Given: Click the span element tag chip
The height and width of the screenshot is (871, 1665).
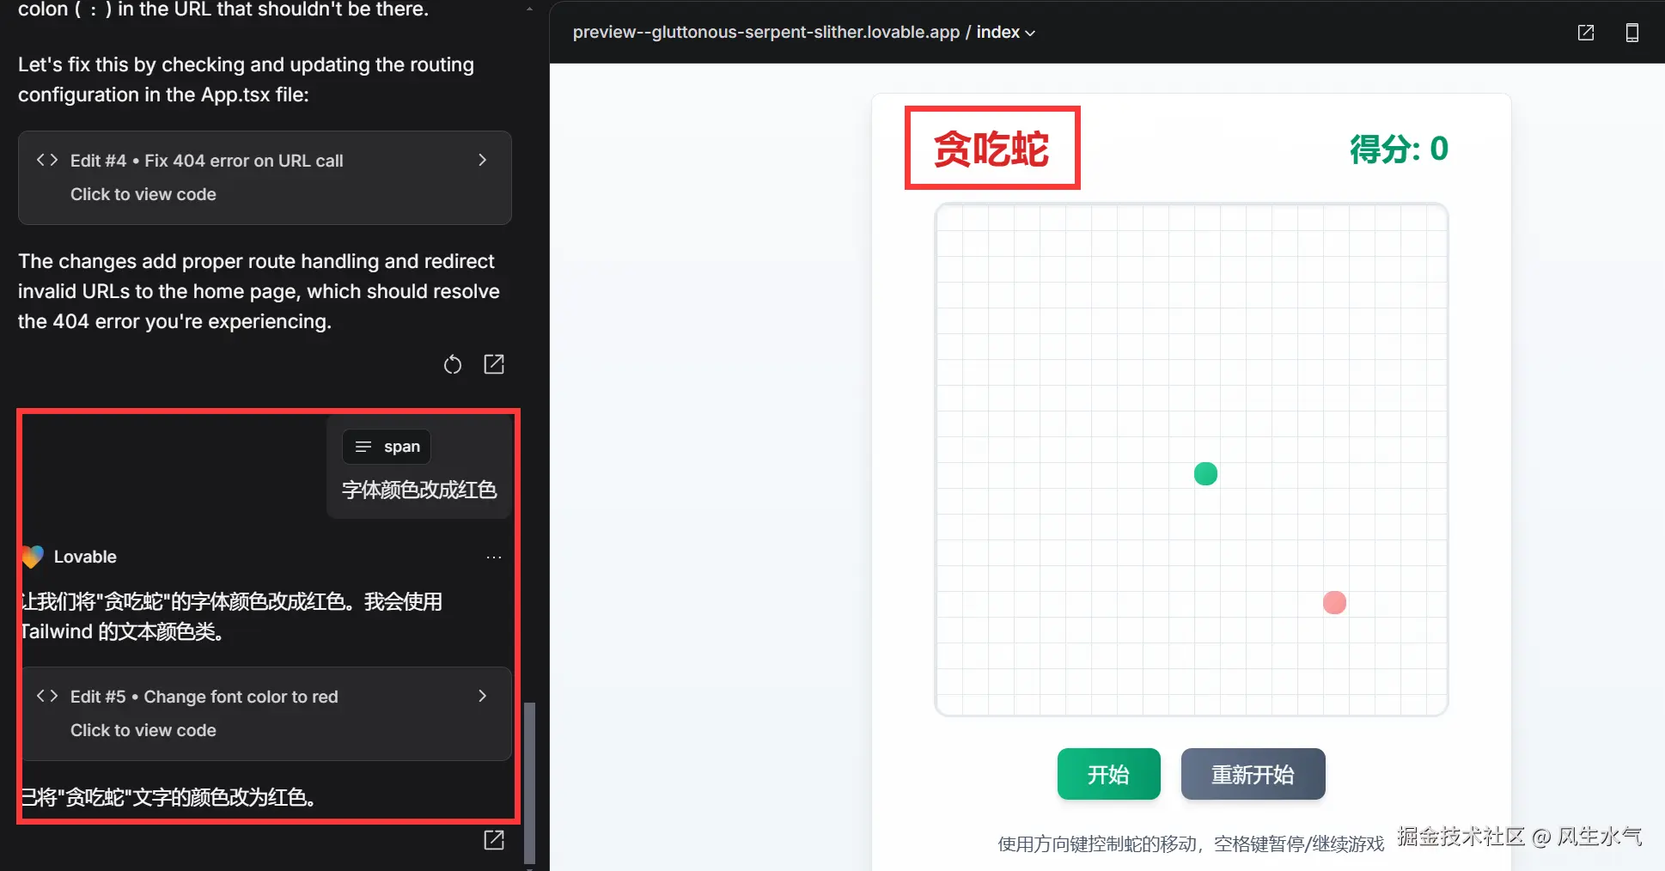Looking at the screenshot, I should click(x=387, y=447).
